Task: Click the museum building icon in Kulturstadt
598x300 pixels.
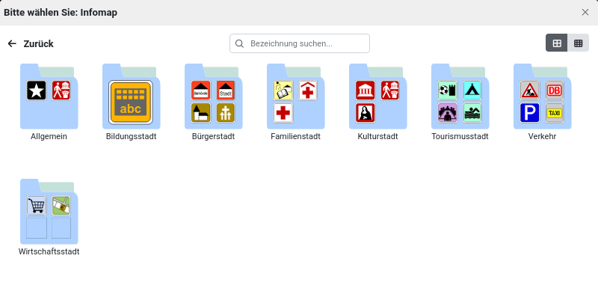Action: [x=366, y=91]
